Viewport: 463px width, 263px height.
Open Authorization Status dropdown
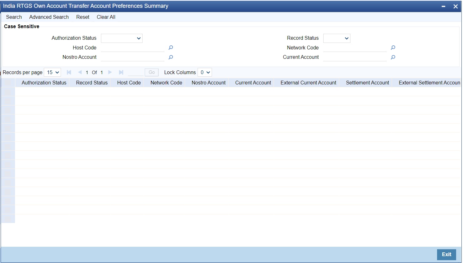(x=122, y=38)
